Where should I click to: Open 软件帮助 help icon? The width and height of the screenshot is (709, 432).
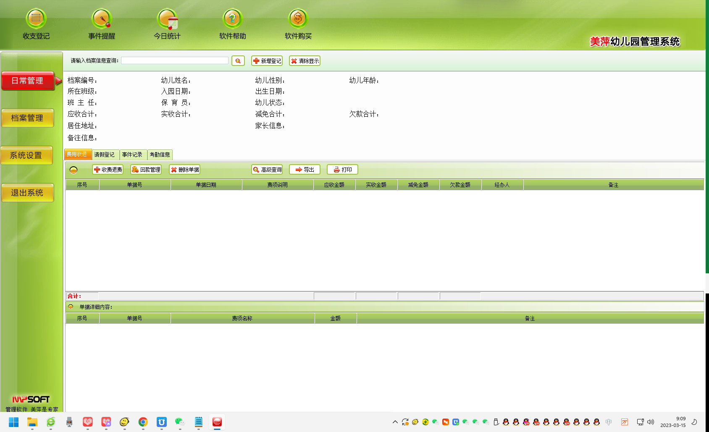(232, 19)
